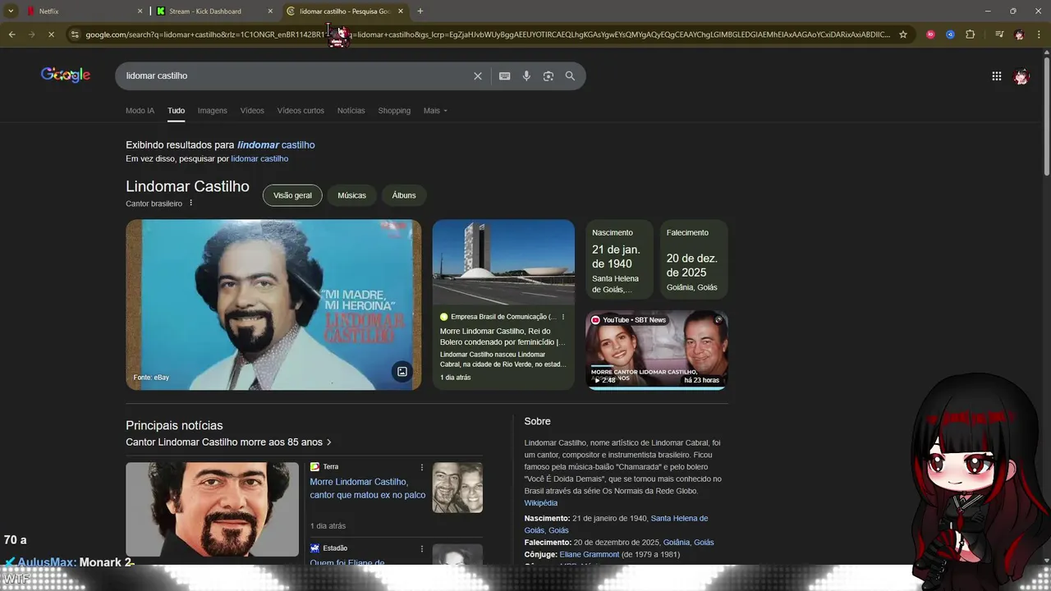The height and width of the screenshot is (591, 1051).
Task: Open the large portrait in Principais notícias
Action: pos(212,509)
